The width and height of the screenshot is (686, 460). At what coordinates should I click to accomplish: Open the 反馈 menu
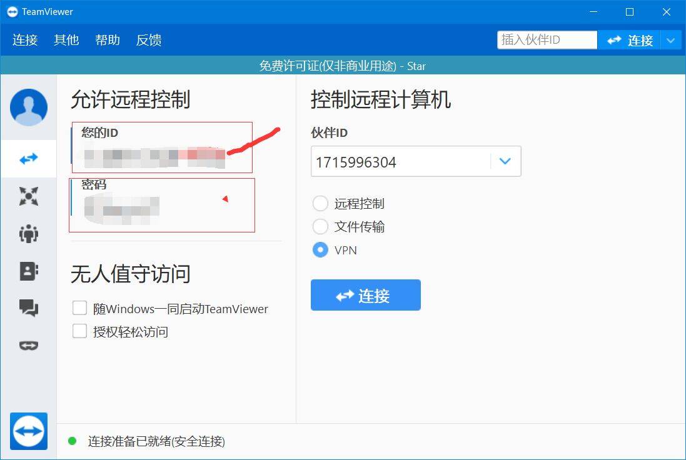pyautogui.click(x=149, y=40)
